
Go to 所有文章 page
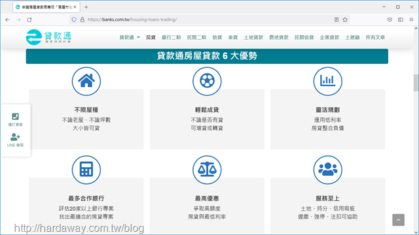pyautogui.click(x=375, y=37)
